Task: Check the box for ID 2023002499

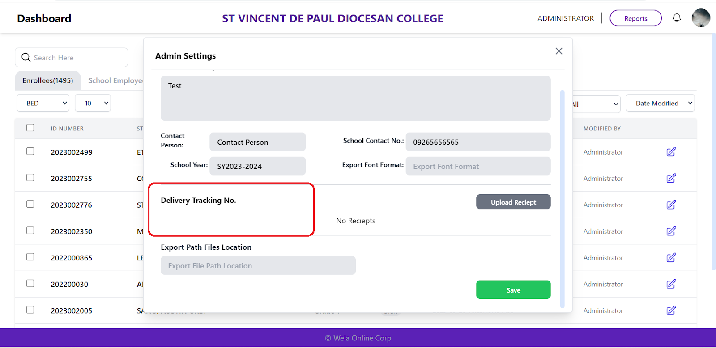Action: 30,151
